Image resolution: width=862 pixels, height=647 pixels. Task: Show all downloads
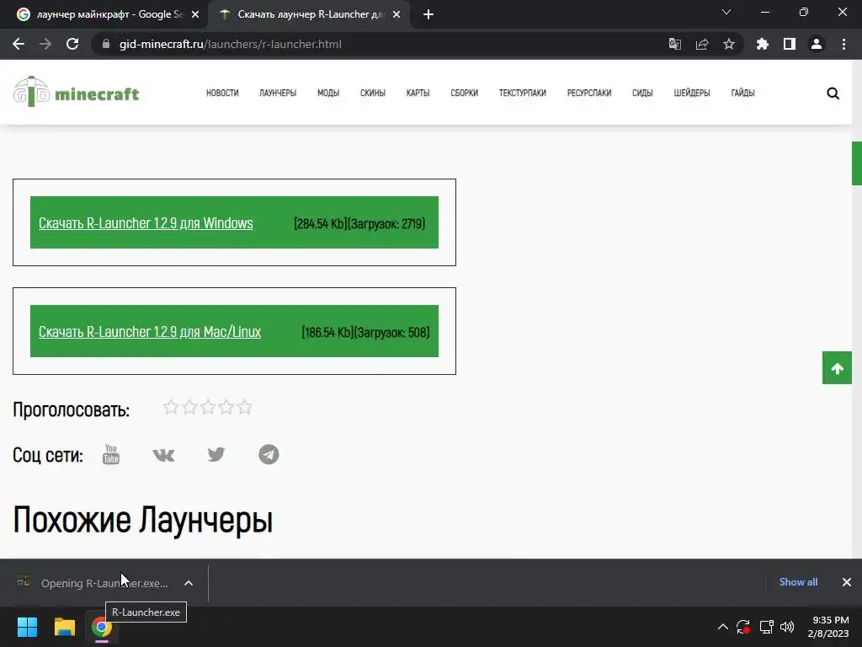coord(798,582)
